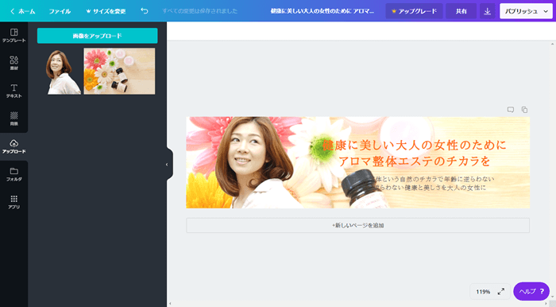
Task: Open the 119% zoom level menu
Action: (x=483, y=292)
